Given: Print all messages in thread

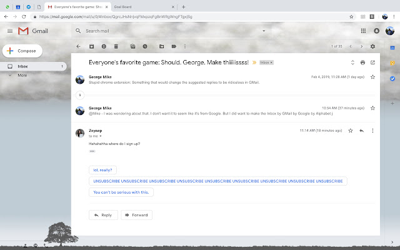Looking at the screenshot, I should [x=362, y=62].
